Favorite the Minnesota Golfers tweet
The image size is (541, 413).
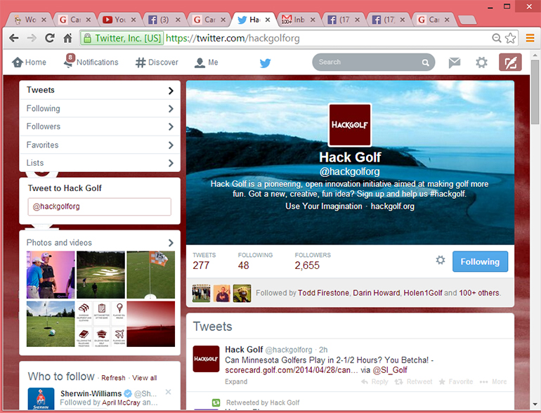pos(456,381)
